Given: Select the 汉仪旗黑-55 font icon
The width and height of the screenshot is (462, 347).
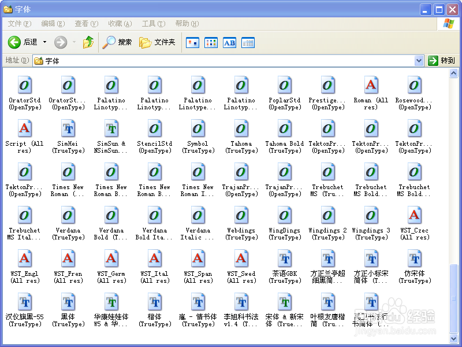Looking at the screenshot, I should pos(24,302).
